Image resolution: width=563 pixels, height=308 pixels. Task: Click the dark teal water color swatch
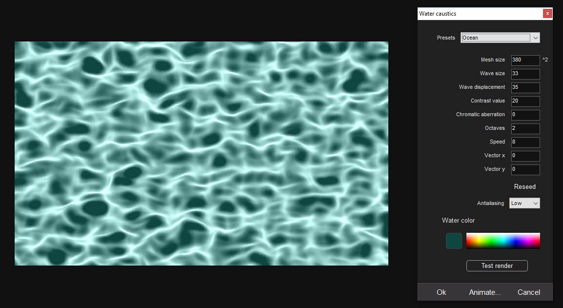(x=454, y=241)
